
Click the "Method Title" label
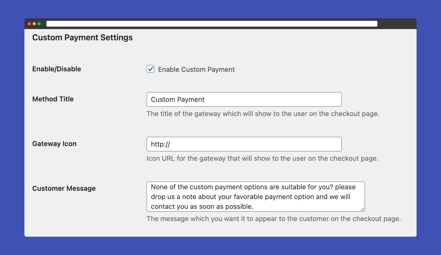53,99
